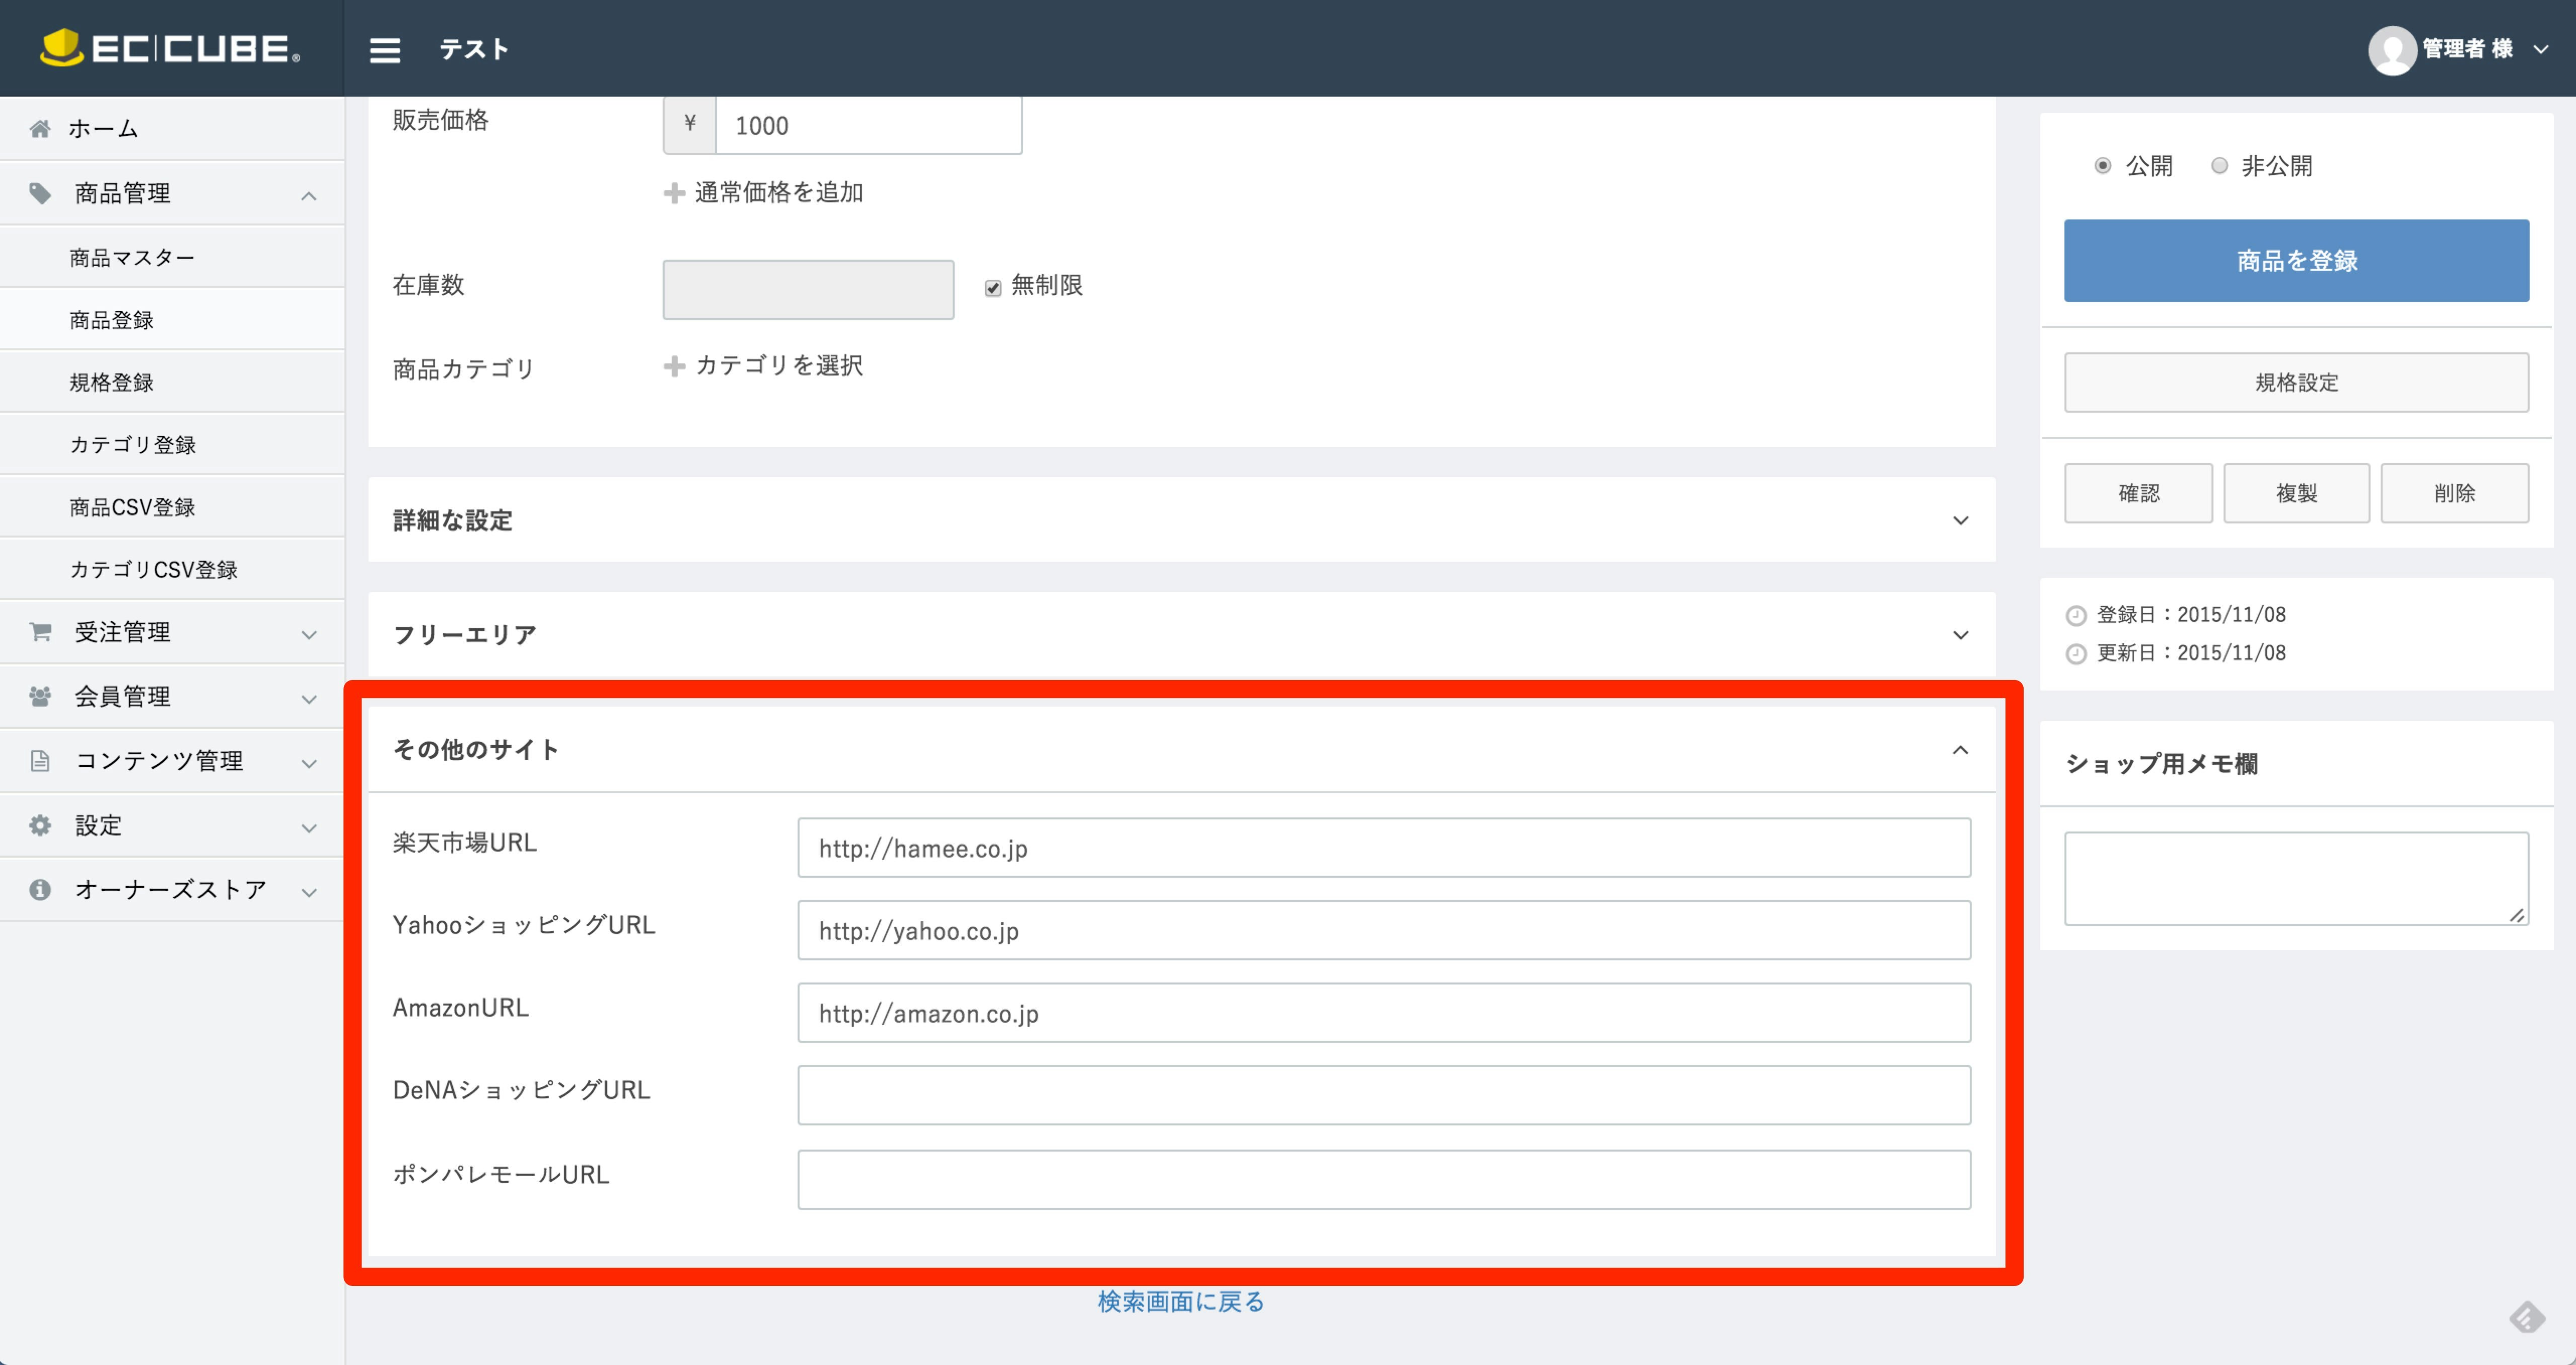Expand the コンテンツ管理 menu chevron
The width and height of the screenshot is (2576, 1365).
[309, 764]
